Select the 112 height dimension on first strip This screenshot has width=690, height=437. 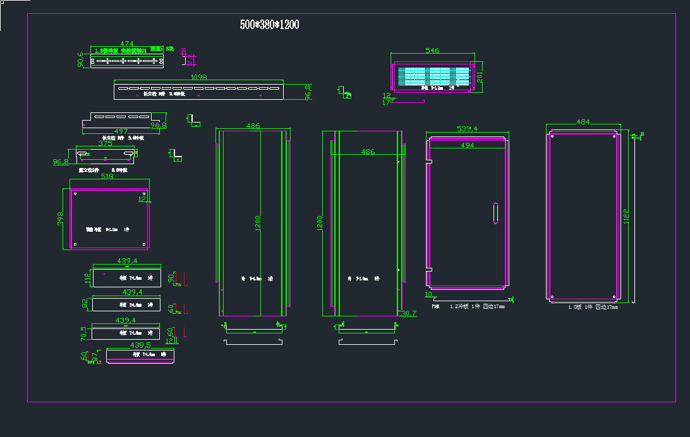(88, 278)
